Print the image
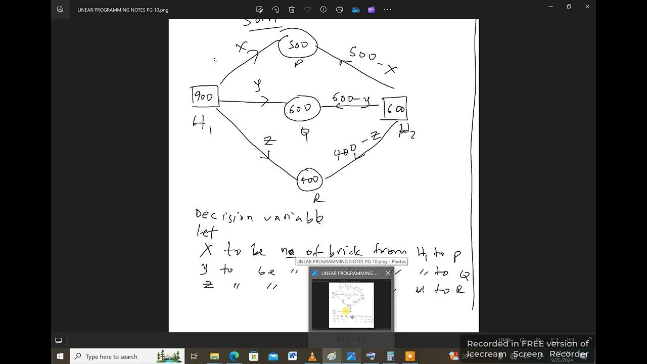Viewport: 647px width, 364px height. tap(340, 10)
